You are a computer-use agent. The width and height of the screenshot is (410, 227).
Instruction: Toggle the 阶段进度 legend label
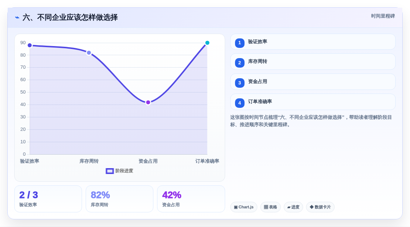[124, 171]
